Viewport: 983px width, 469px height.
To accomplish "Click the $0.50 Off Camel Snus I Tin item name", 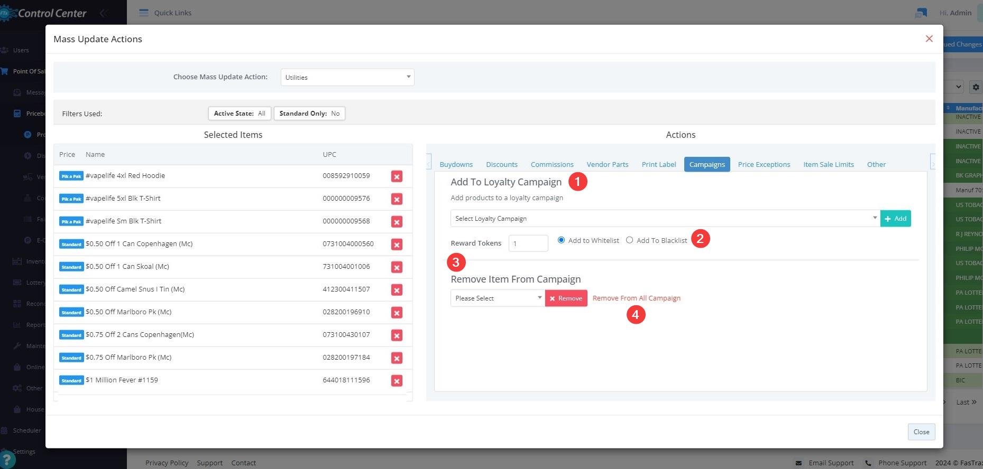I will coord(135,289).
